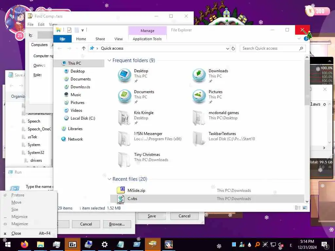Select This PC in navigation pane
Screen dimensions: 335x251
(x=74, y=63)
